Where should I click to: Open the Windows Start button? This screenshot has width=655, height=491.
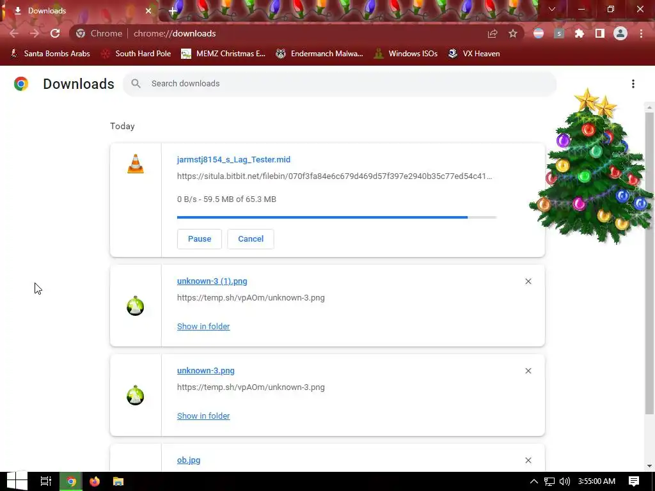tap(17, 481)
